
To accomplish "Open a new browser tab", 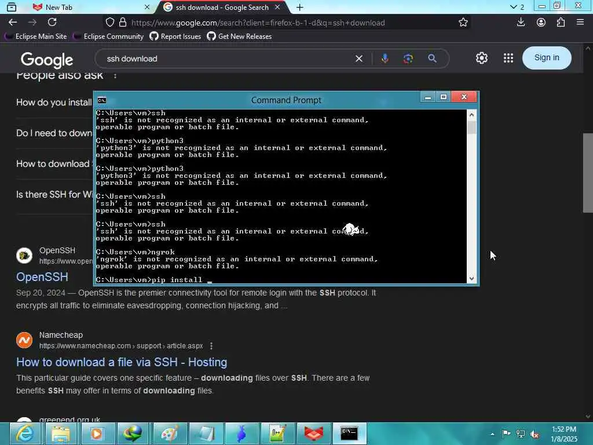I will pyautogui.click(x=299, y=7).
